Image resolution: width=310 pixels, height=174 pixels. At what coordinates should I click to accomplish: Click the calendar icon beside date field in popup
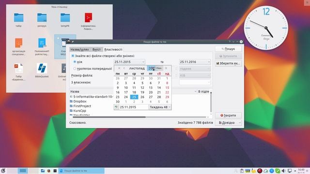(116, 107)
